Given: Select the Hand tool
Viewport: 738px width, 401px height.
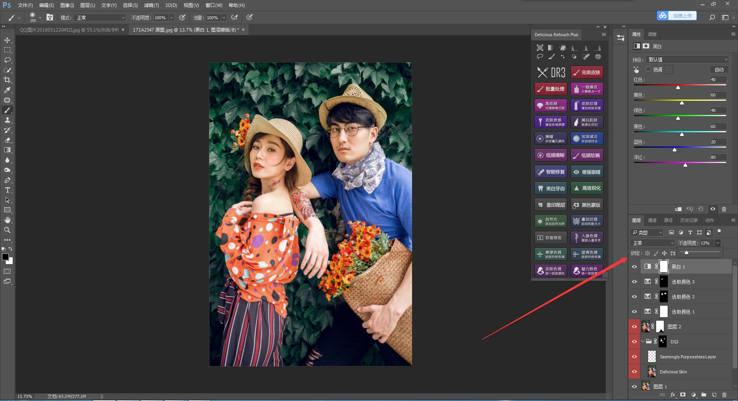Looking at the screenshot, I should tap(7, 220).
